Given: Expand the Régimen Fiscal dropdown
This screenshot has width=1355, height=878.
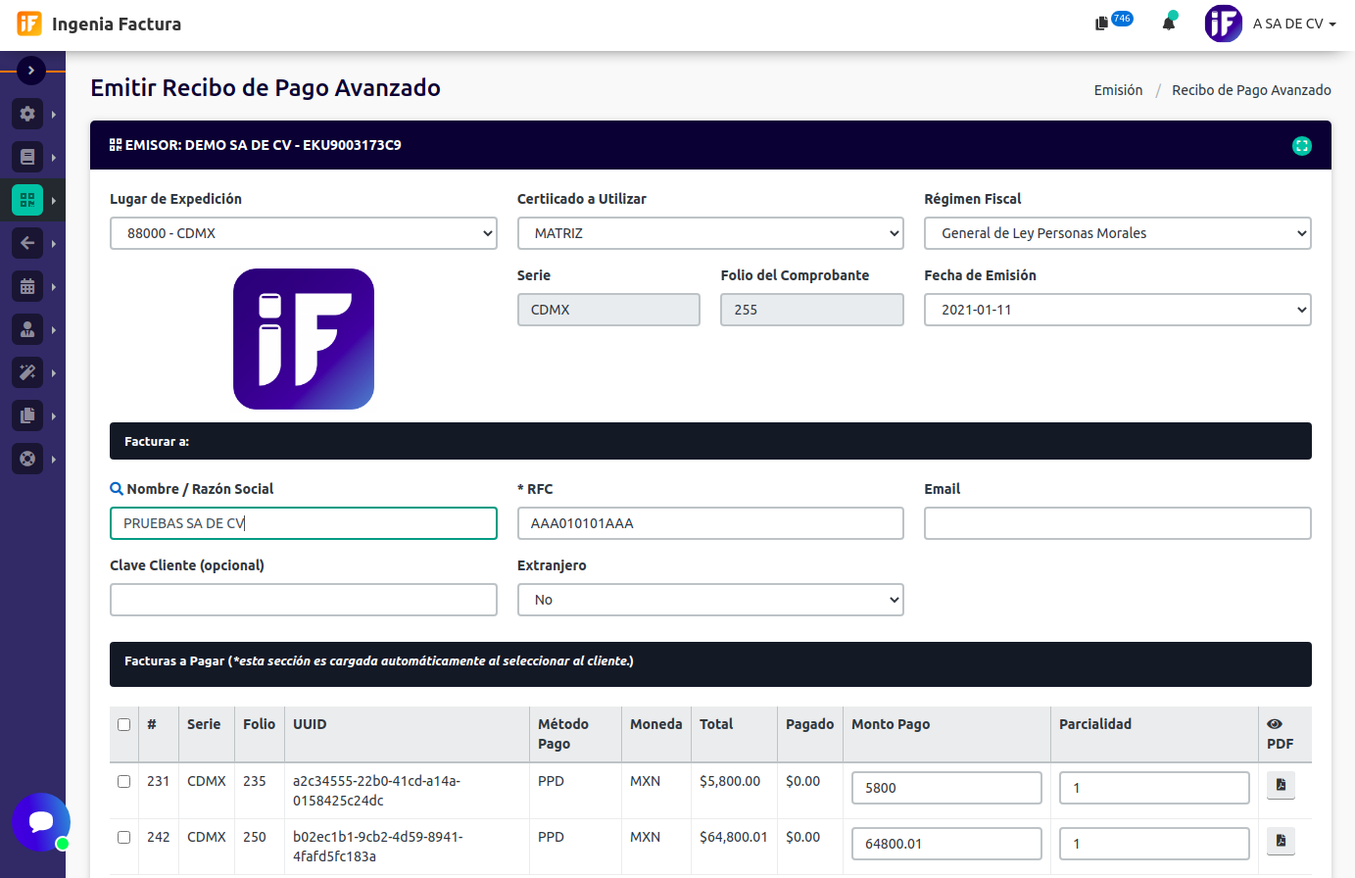Looking at the screenshot, I should click(x=1117, y=233).
